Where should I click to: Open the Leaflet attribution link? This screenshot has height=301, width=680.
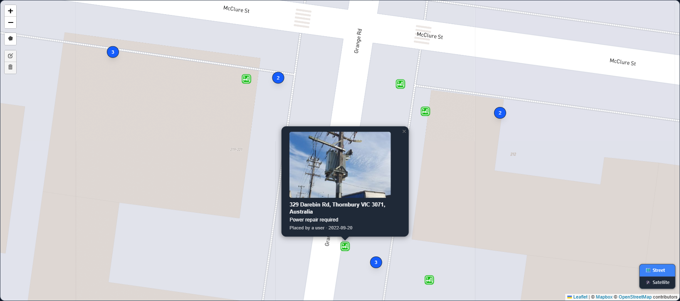point(580,297)
